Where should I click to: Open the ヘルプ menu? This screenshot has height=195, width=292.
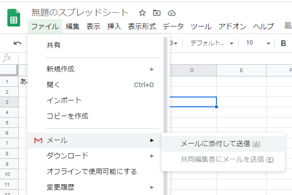pos(264,26)
